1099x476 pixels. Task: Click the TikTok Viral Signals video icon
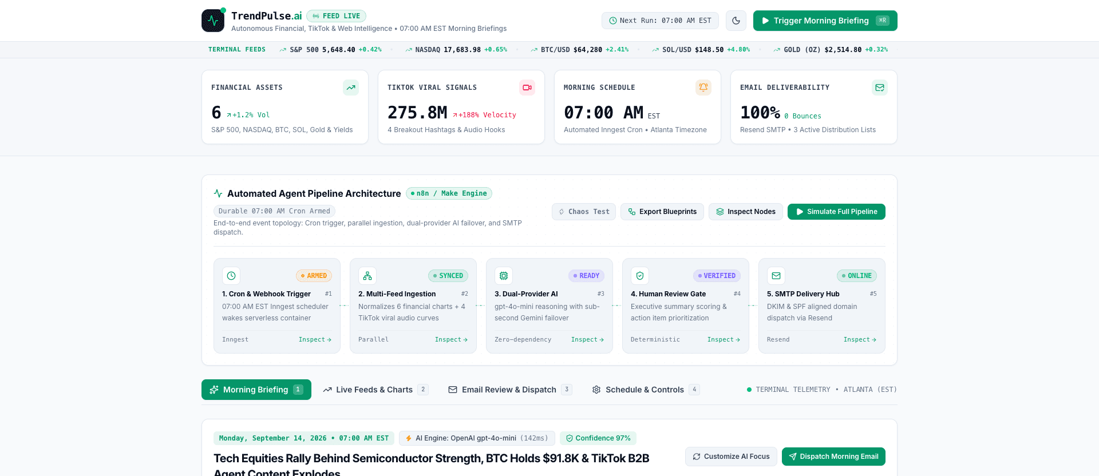pyautogui.click(x=527, y=88)
